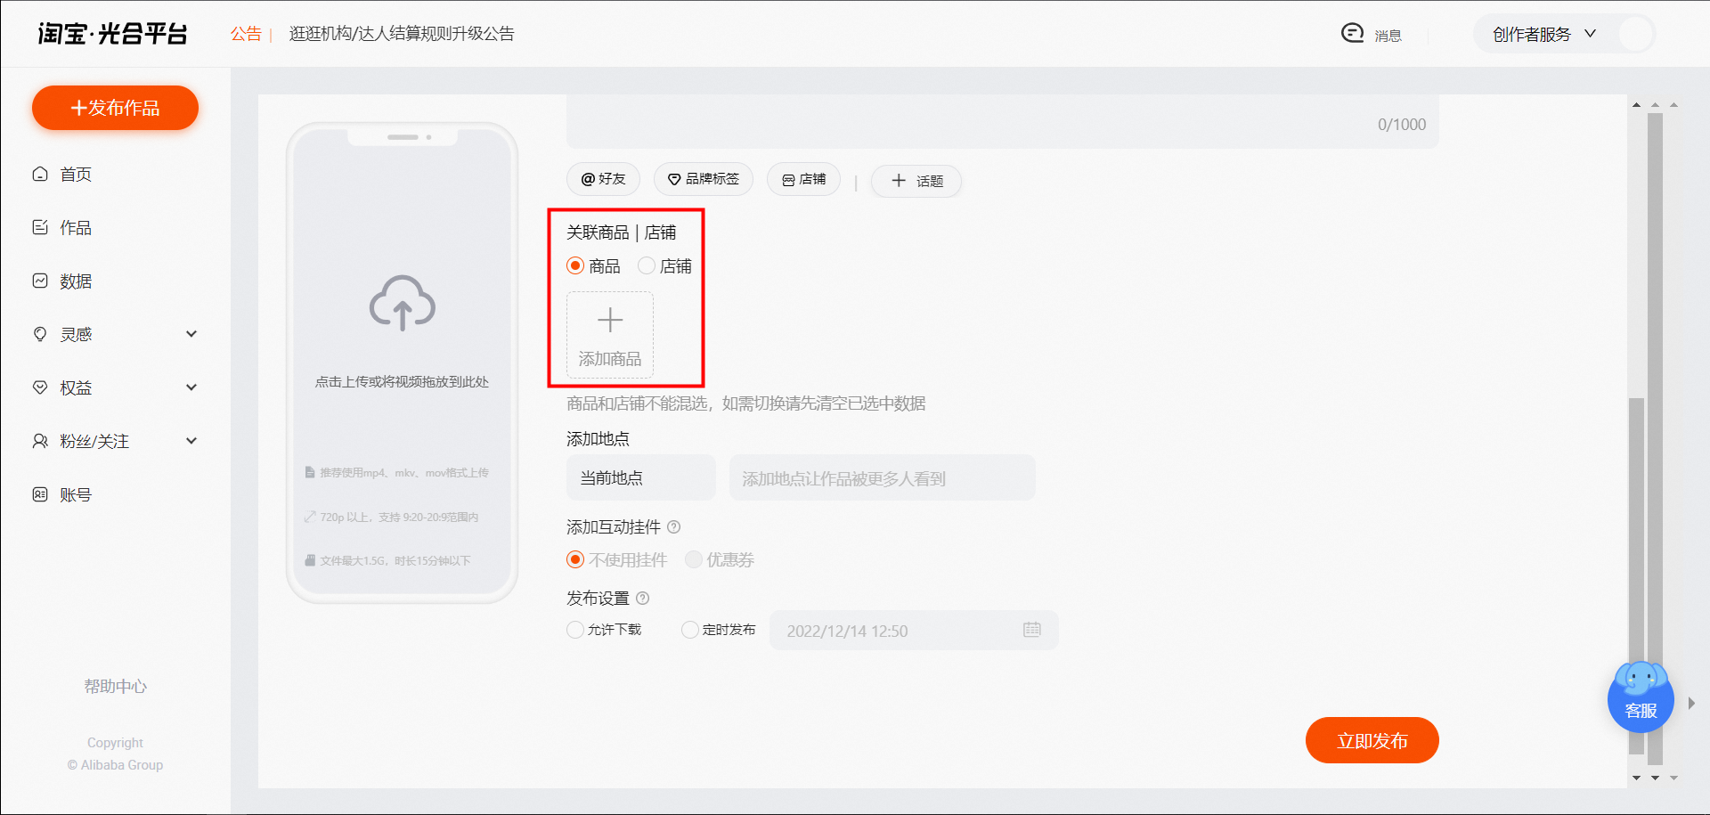
Task: Click 点击上传或将视频拖放到此处 upload text
Action: 402,382
